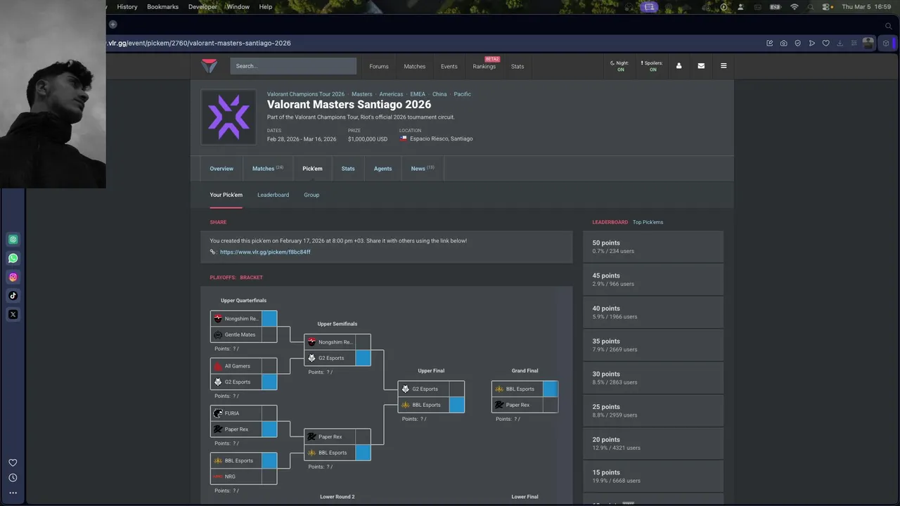Open Events in the top navigation
The image size is (900, 506).
(x=449, y=66)
